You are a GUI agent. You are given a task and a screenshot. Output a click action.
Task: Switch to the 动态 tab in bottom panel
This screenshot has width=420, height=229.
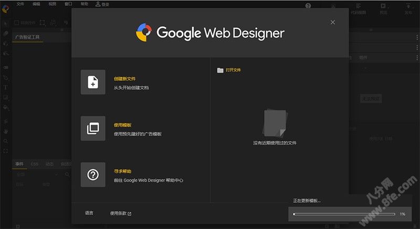[x=50, y=164]
